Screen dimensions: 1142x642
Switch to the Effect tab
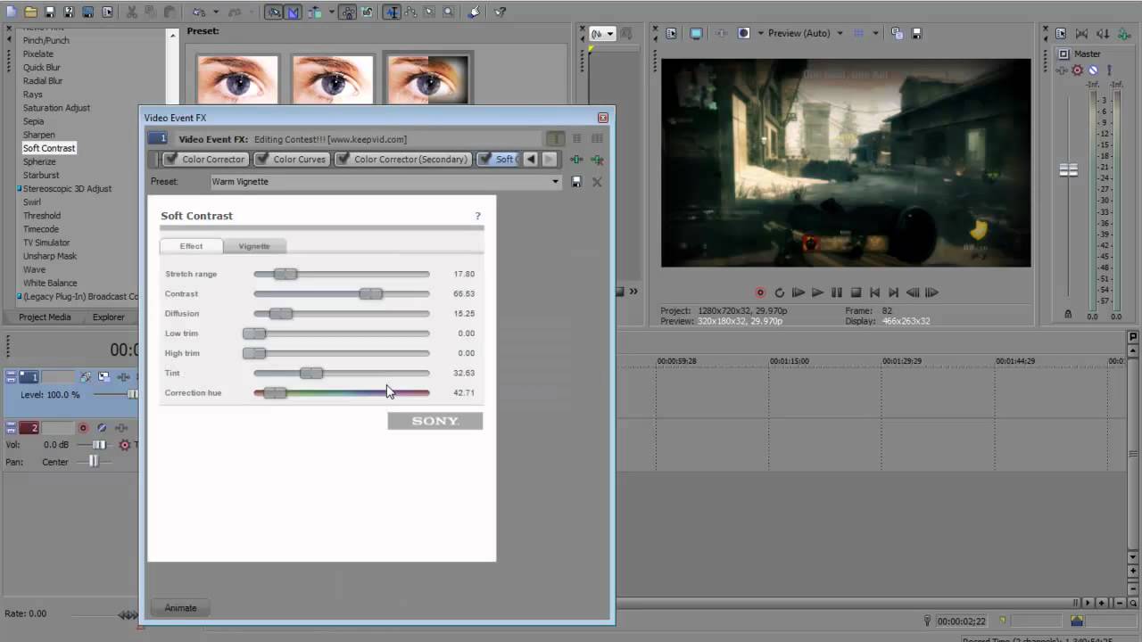191,246
